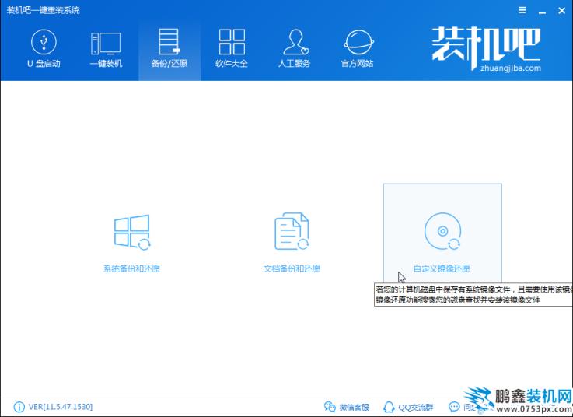This screenshot has width=573, height=417.
Task: Select the 自定义镜像还原 label
Action: click(442, 268)
